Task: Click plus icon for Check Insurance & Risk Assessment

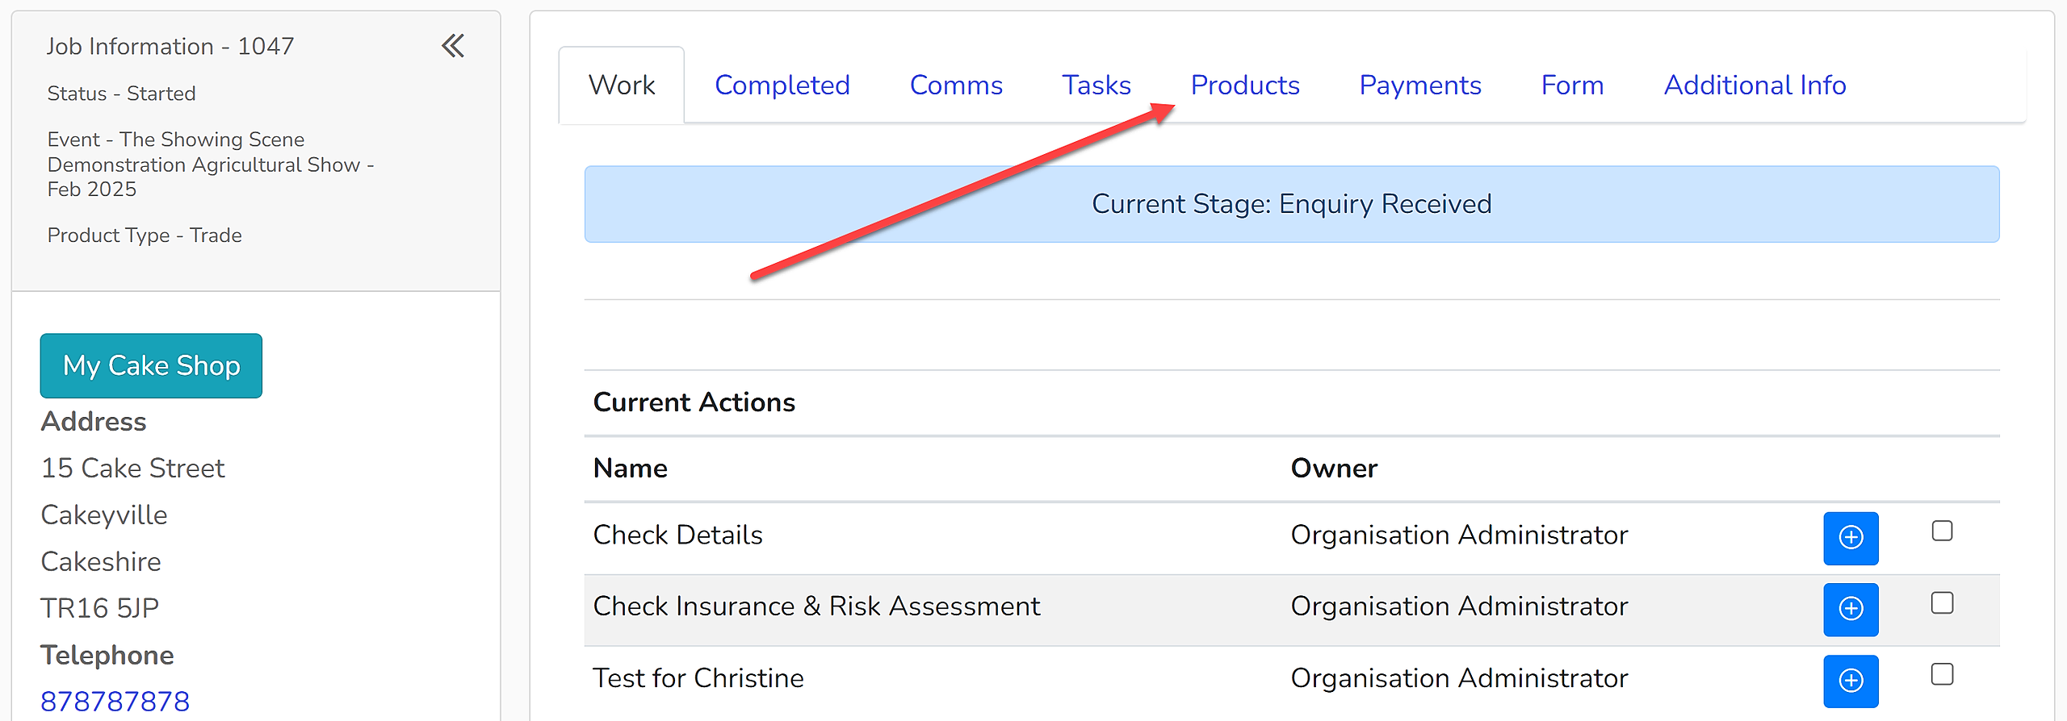Action: click(x=1851, y=609)
